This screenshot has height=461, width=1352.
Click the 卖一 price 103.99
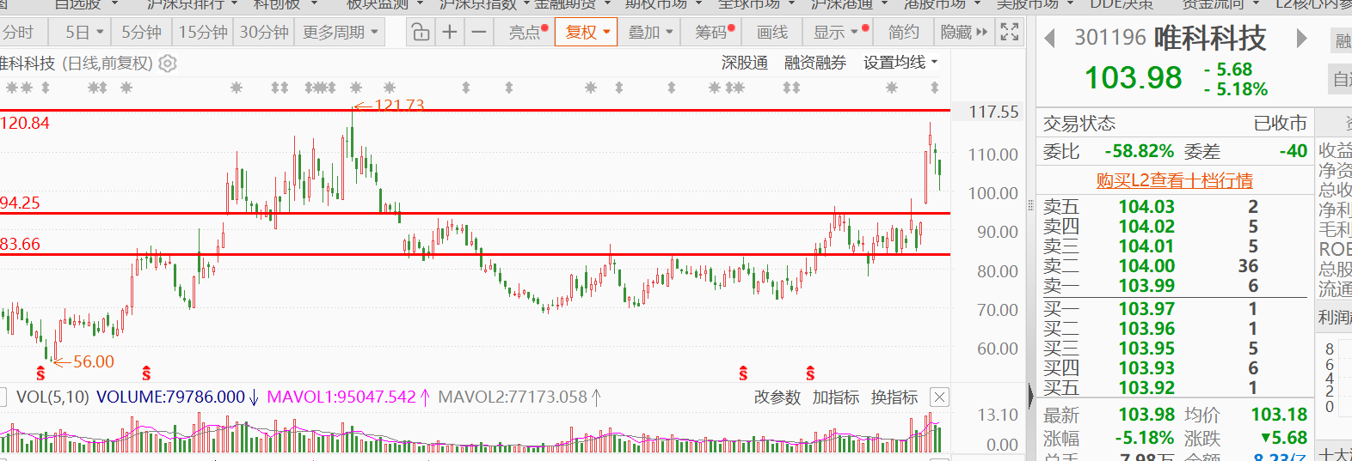(x=1146, y=286)
